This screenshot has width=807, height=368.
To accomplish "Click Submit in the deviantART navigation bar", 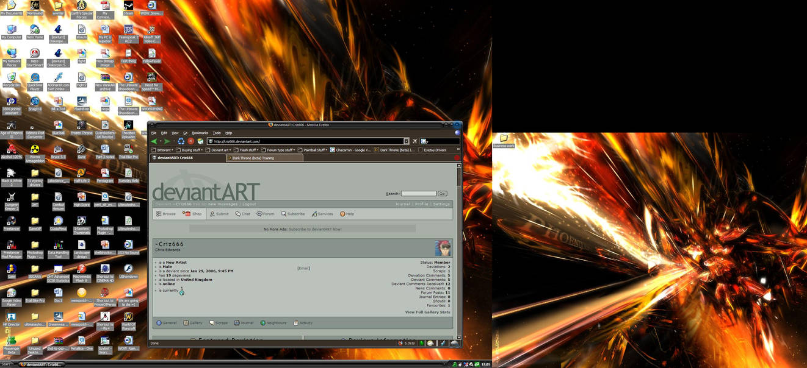I will pyautogui.click(x=219, y=214).
